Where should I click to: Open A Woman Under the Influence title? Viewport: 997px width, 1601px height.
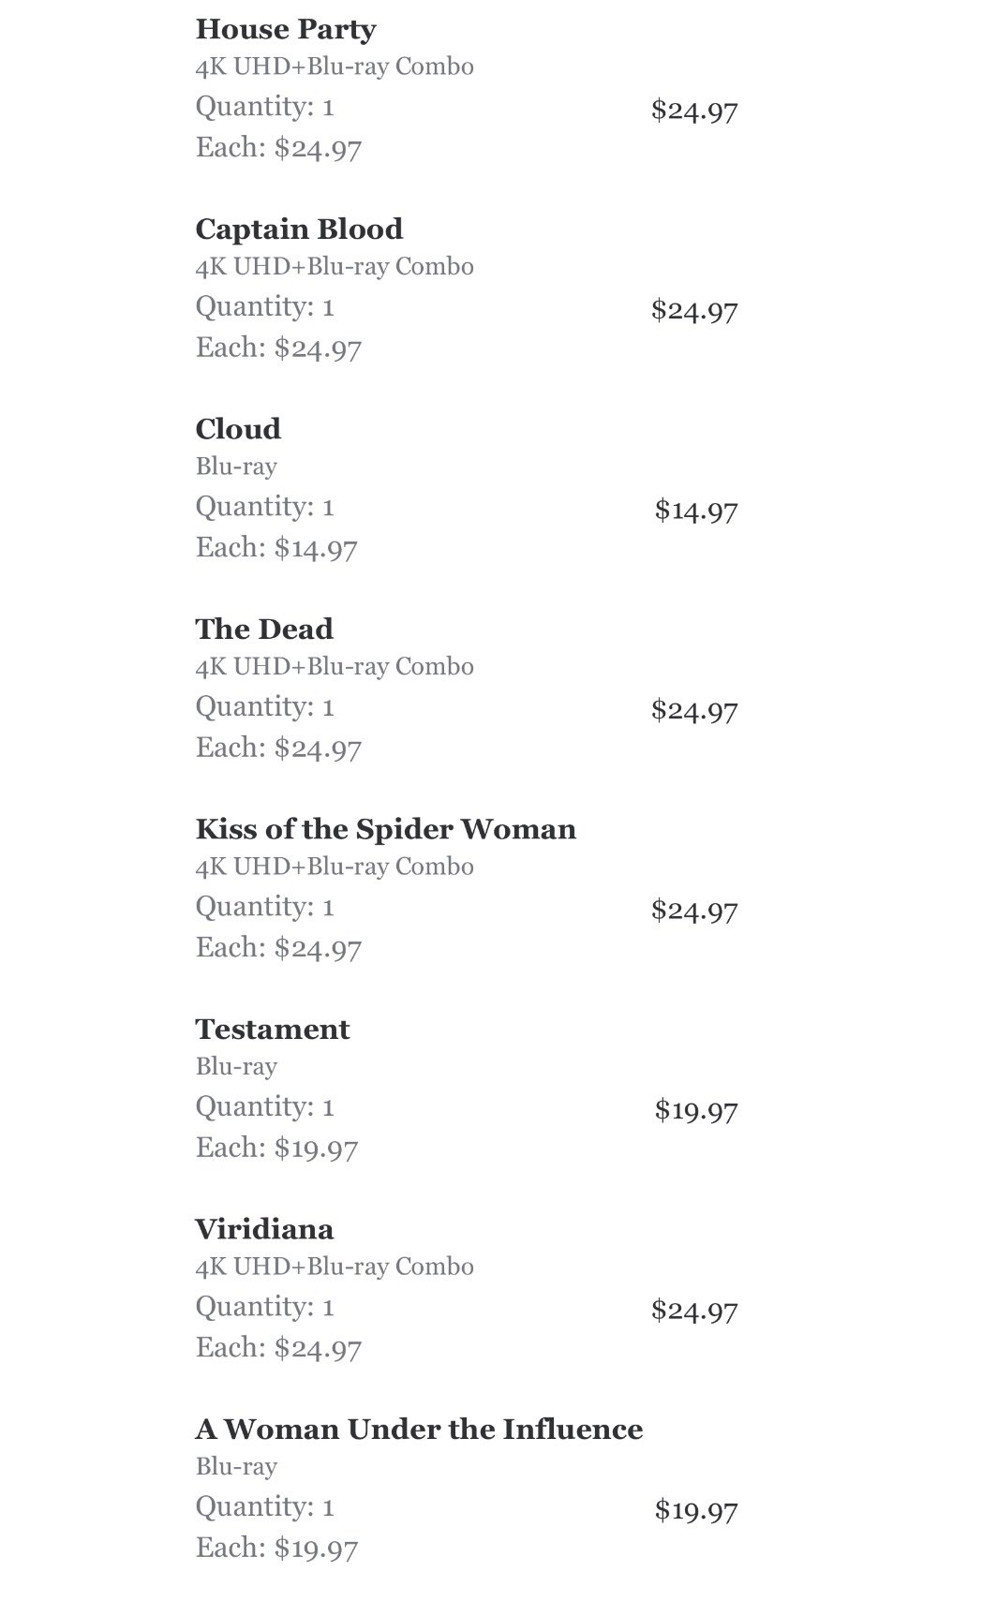(419, 1429)
